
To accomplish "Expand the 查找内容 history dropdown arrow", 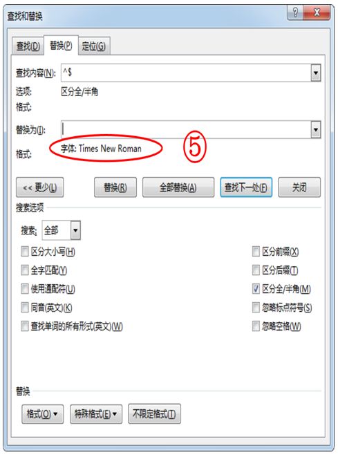I will (x=316, y=73).
